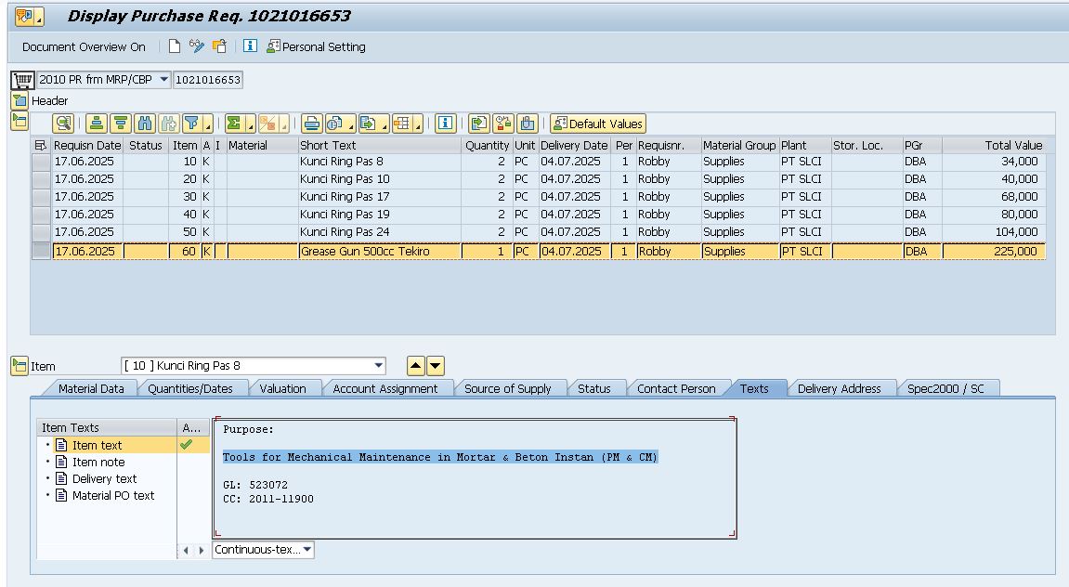Click the Print printer icon
The height and width of the screenshot is (587, 1069).
point(311,124)
